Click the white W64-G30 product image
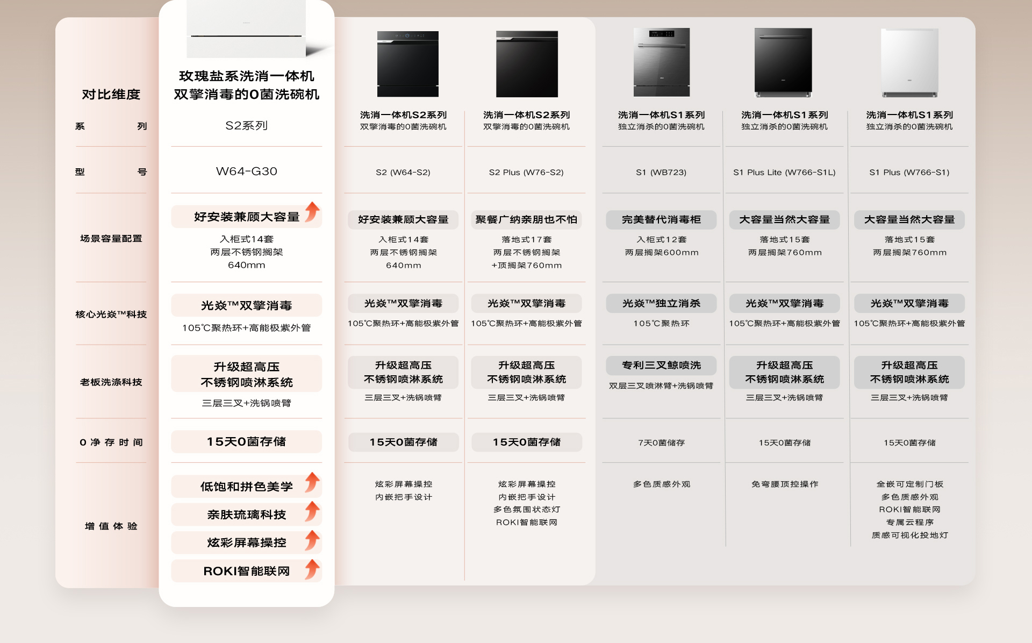This screenshot has width=1032, height=643. tap(246, 28)
